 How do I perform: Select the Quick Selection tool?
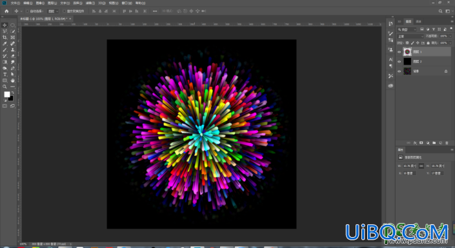coord(13,32)
